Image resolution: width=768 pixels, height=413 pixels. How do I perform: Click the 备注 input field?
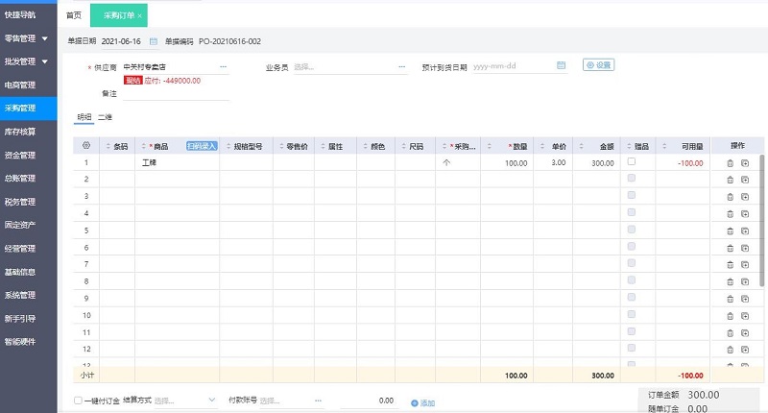[x=176, y=93]
